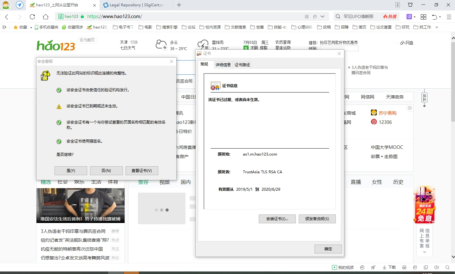The width and height of the screenshot is (455, 274).
Task: Open the extensions grid icon
Action: [423, 17]
